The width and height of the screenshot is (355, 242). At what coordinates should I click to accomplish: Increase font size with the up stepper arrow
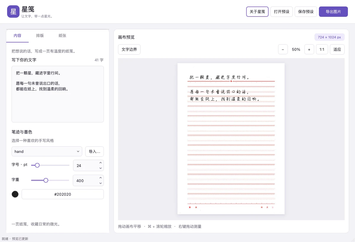point(101,163)
